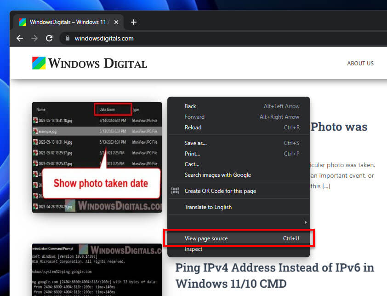Click the Windows Digital colorful logo icon

click(39, 63)
